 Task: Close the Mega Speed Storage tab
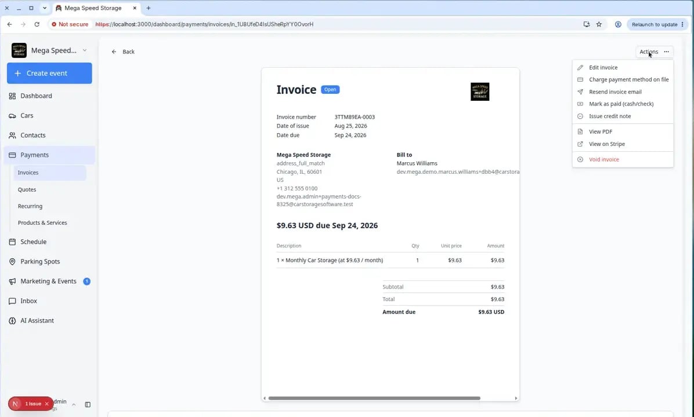click(x=135, y=8)
